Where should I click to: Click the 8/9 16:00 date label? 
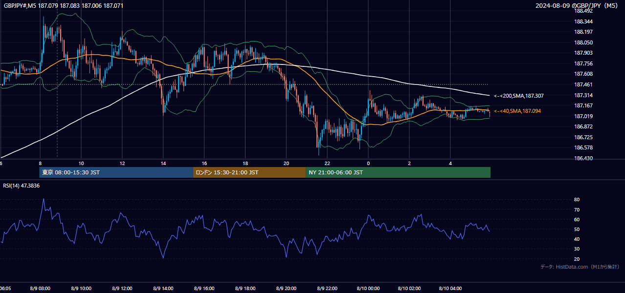pyautogui.click(x=204, y=289)
